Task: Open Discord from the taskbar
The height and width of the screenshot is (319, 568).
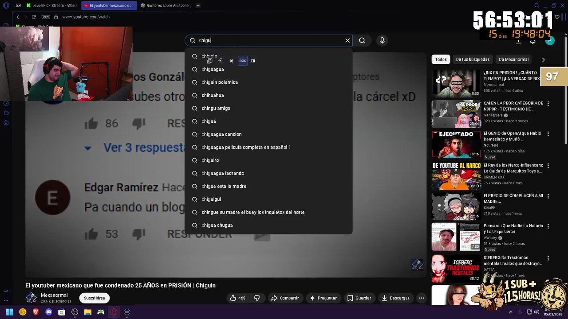Action: click(x=49, y=312)
